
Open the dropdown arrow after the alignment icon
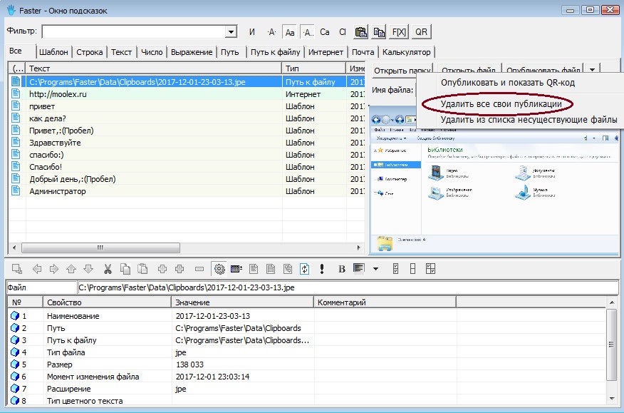coord(375,269)
